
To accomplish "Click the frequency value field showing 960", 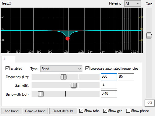I will coord(109,77).
